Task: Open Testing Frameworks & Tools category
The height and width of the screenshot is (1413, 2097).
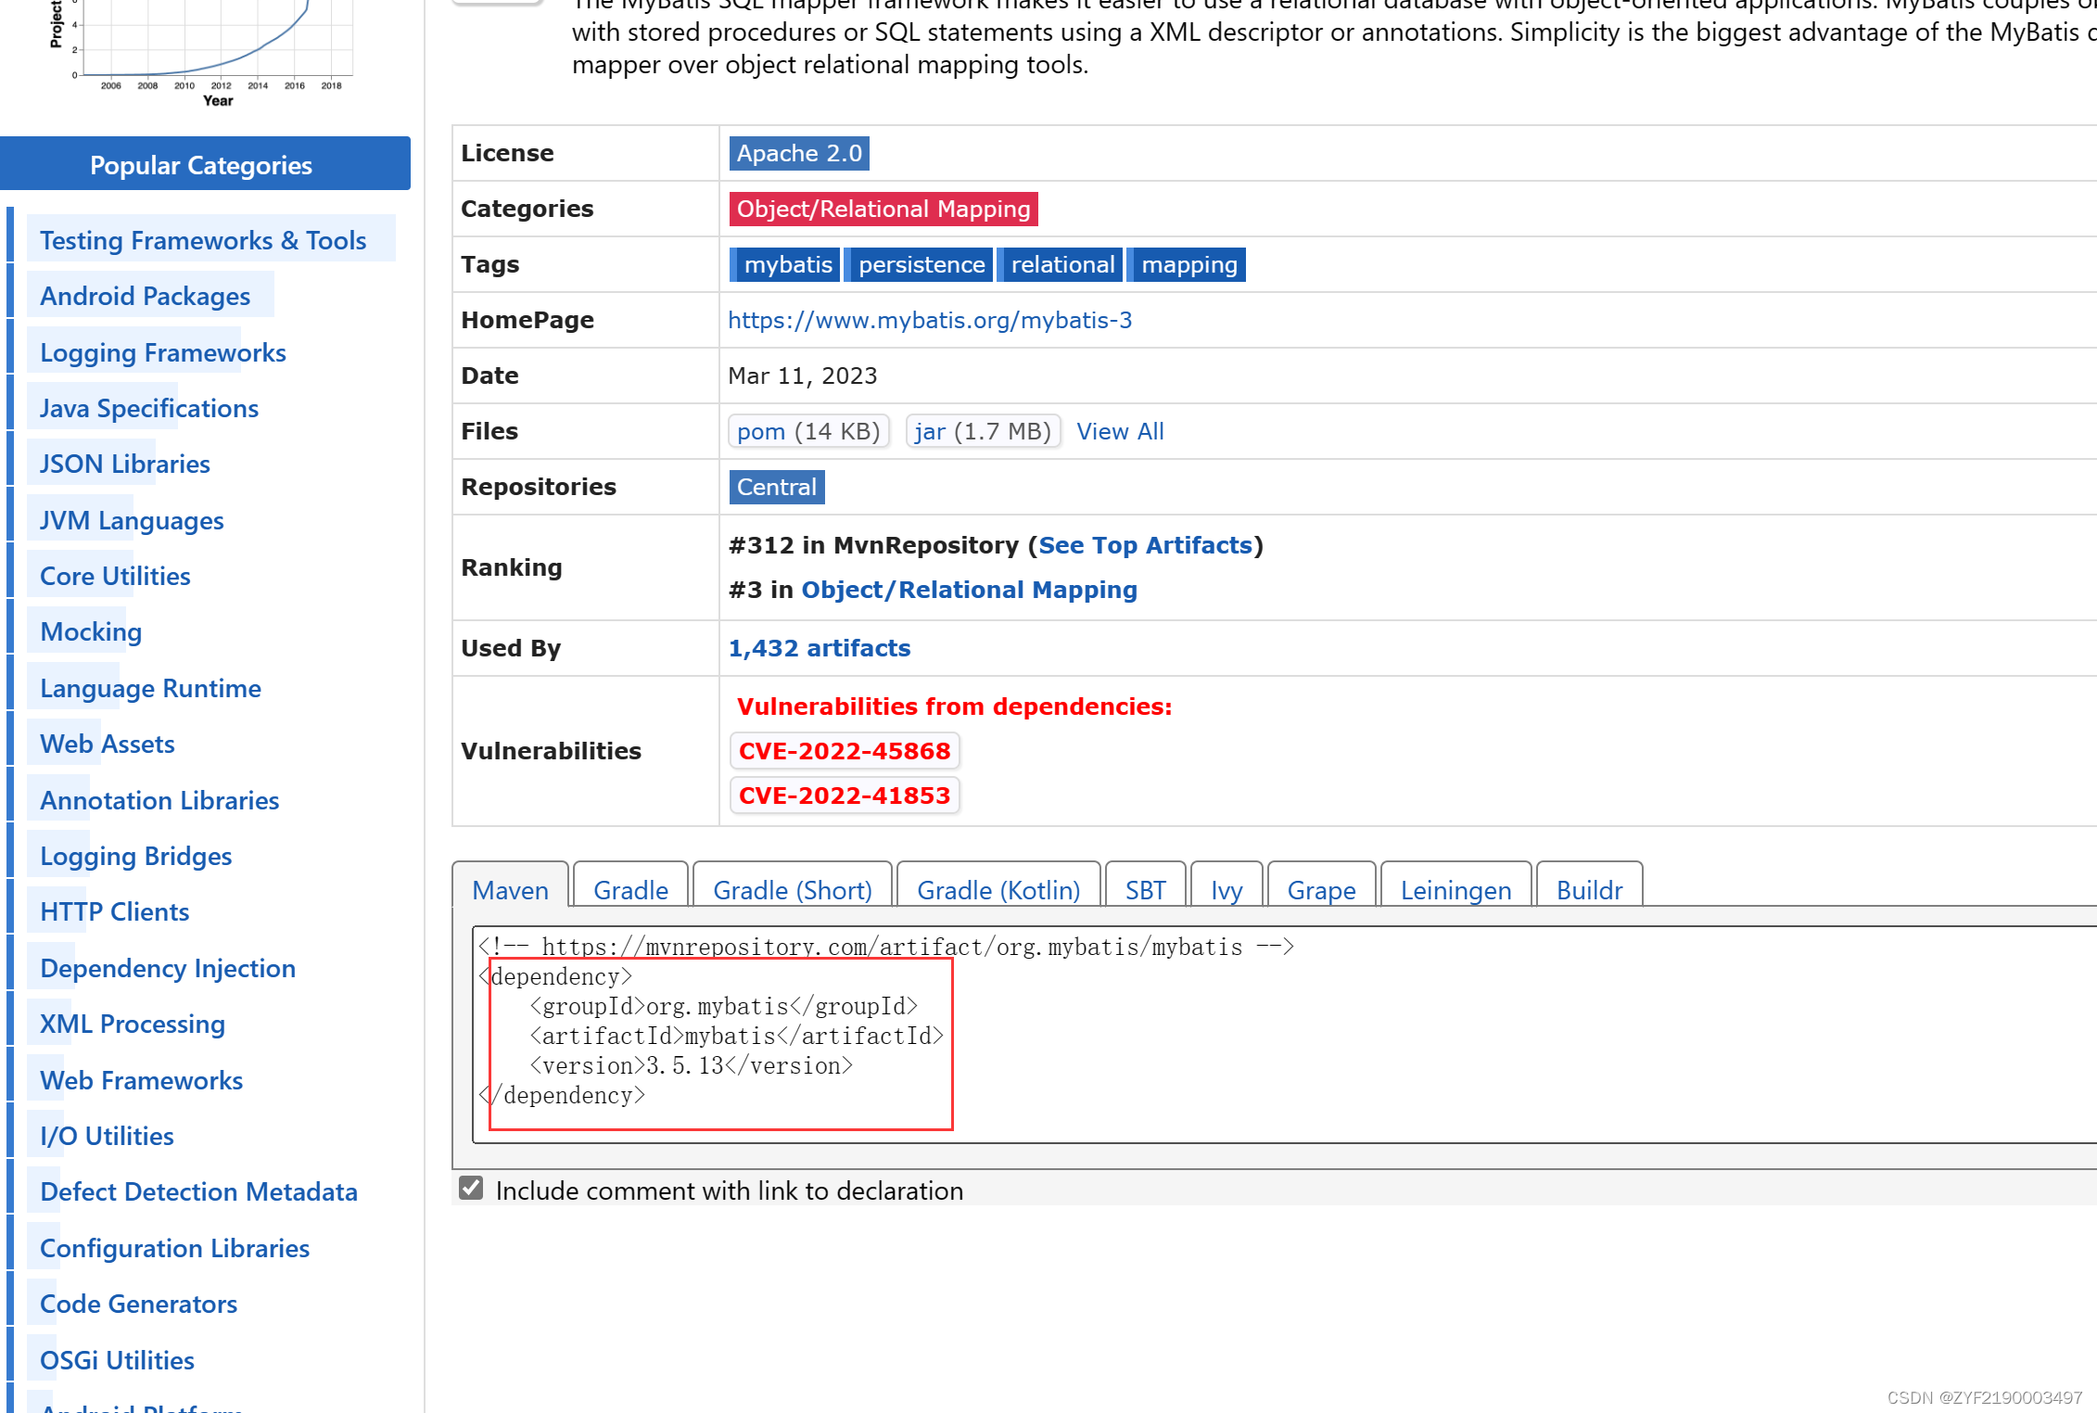Action: (203, 240)
